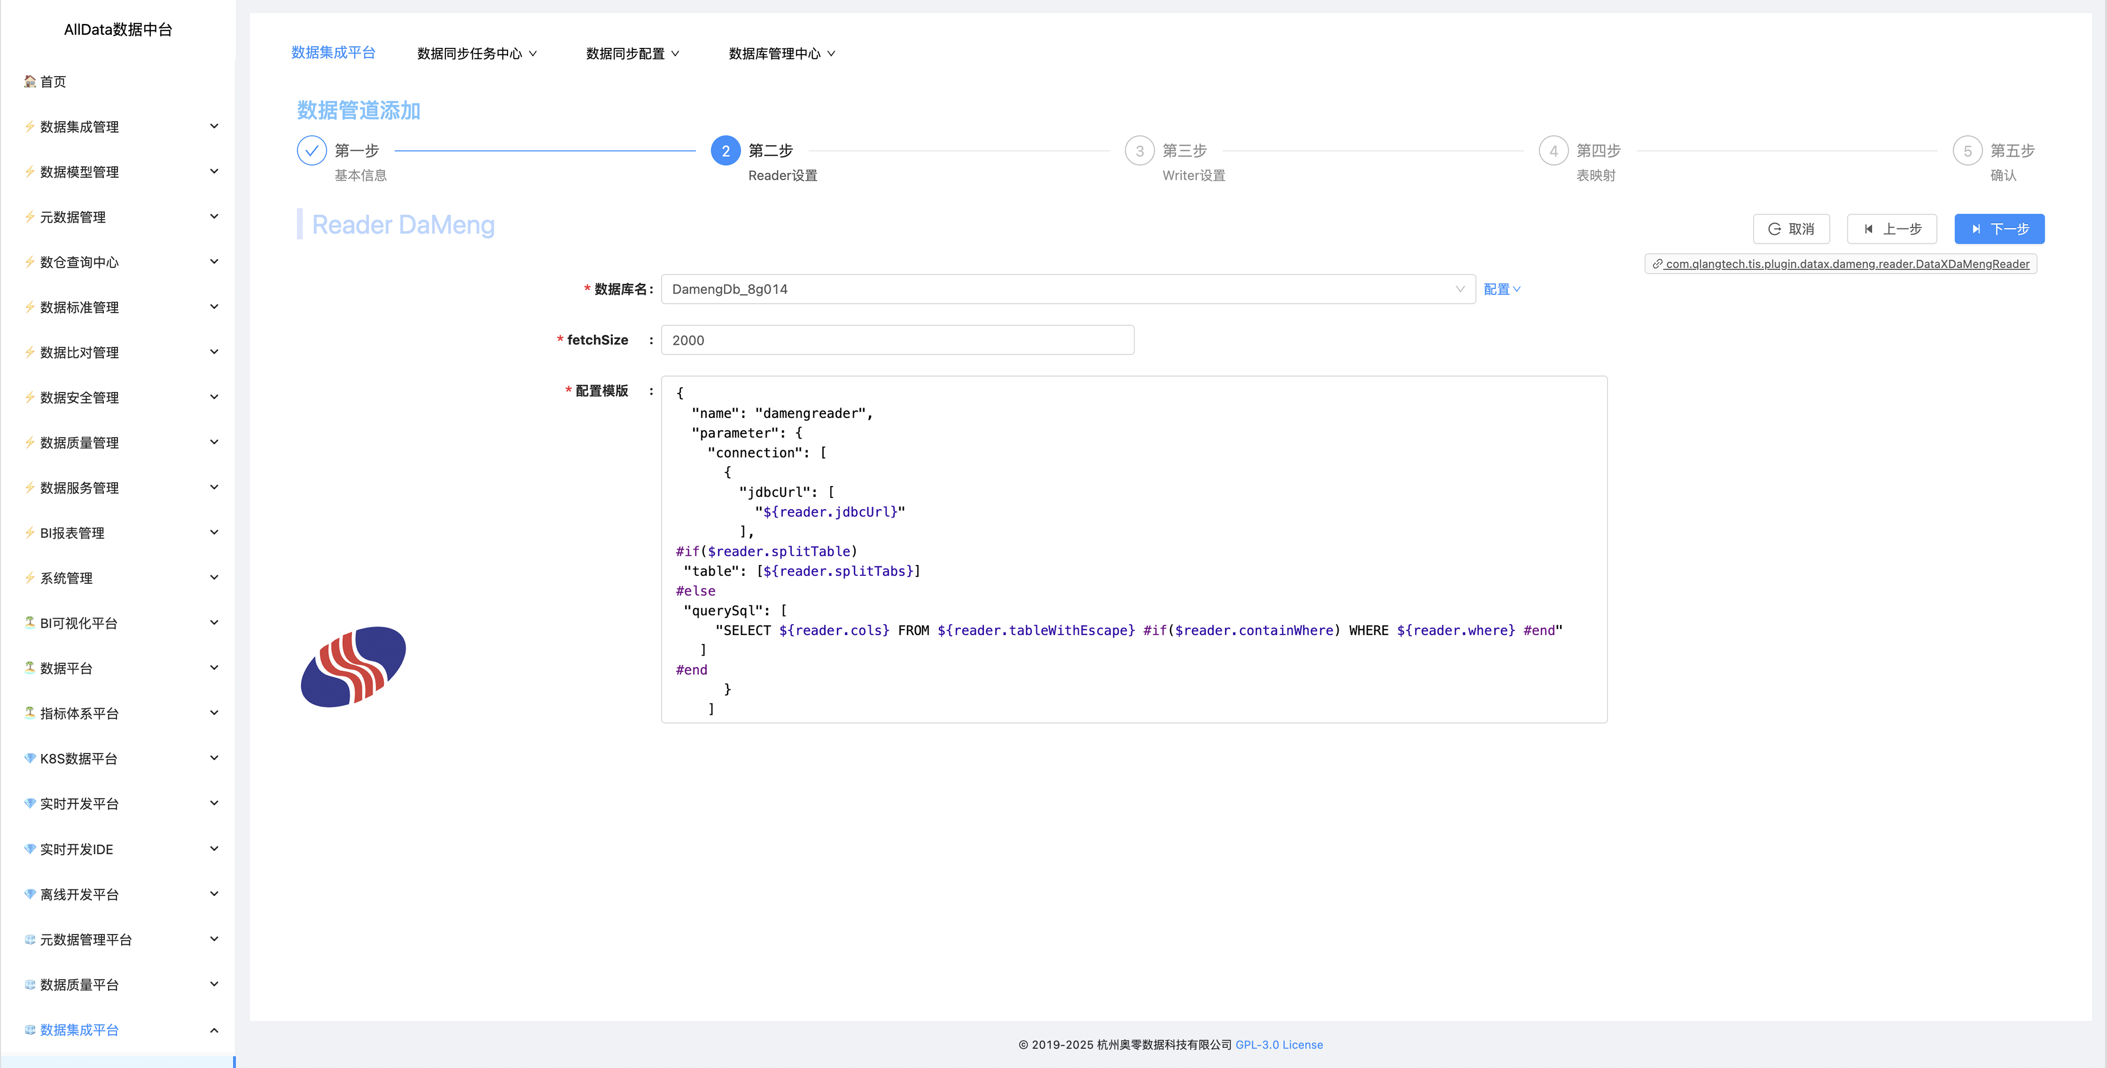This screenshot has height=1068, width=2107.
Task: Open the 数据同步配置 menu
Action: [x=632, y=53]
